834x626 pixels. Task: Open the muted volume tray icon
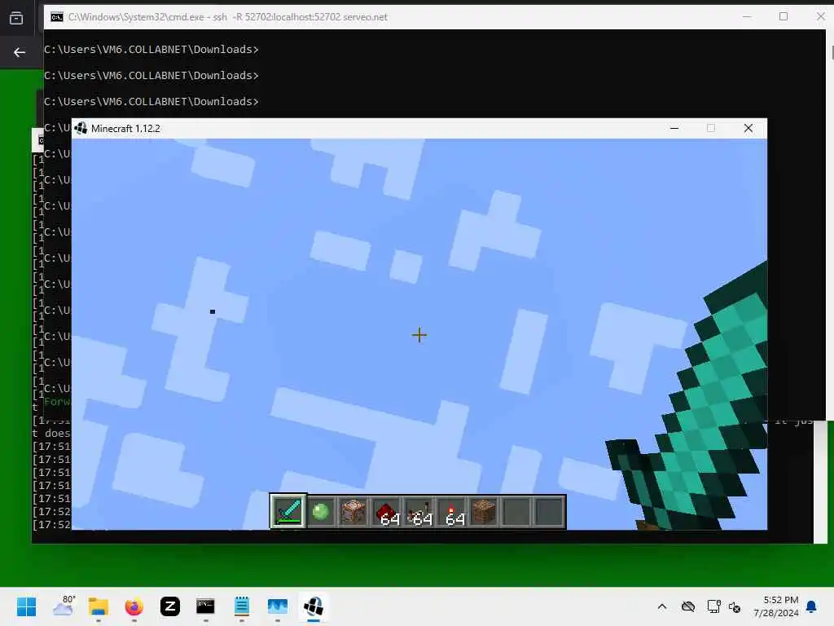pyautogui.click(x=735, y=606)
